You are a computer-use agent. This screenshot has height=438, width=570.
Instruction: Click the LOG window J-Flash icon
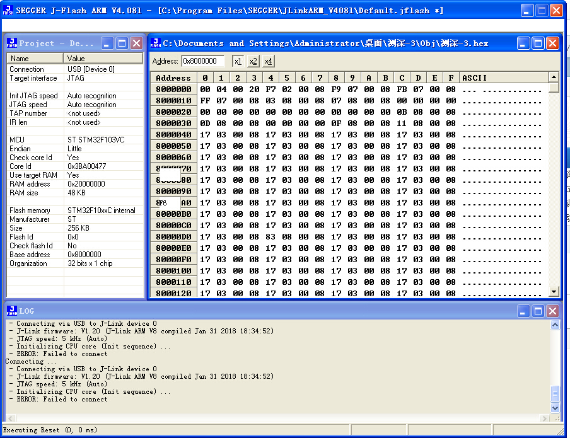[11, 311]
